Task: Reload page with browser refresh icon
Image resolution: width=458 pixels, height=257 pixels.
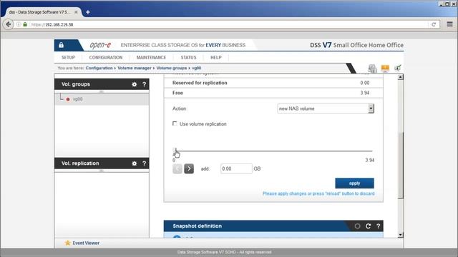Action: click(x=434, y=24)
